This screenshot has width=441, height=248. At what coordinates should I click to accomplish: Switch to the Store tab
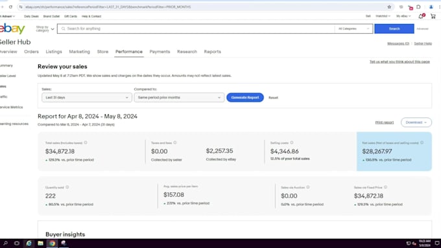pos(102,52)
